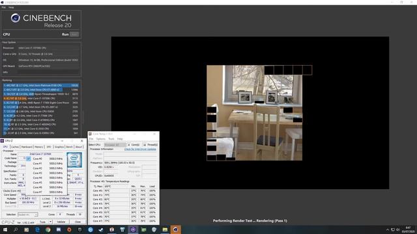This screenshot has height=234, width=417.
Task: Open the Select CPU dropdown in Core Temp
Action: point(115,145)
